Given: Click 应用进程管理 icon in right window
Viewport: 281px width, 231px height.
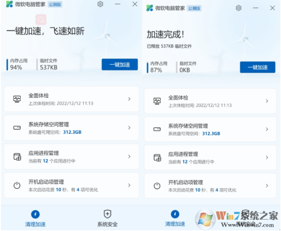Looking at the screenshot, I should click(x=157, y=157).
